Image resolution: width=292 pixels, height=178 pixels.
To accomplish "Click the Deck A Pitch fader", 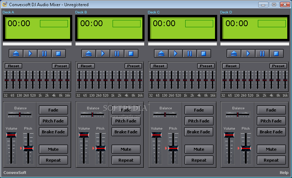I will tap(28, 148).
